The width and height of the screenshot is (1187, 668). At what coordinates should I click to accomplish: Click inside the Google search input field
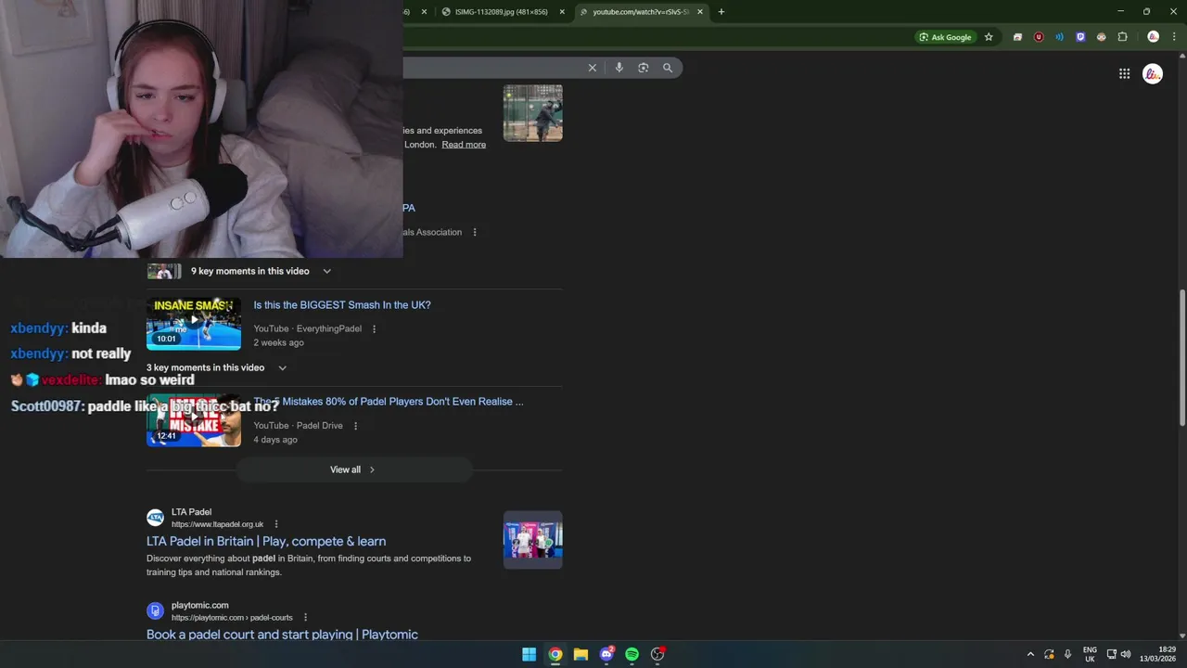[491, 68]
